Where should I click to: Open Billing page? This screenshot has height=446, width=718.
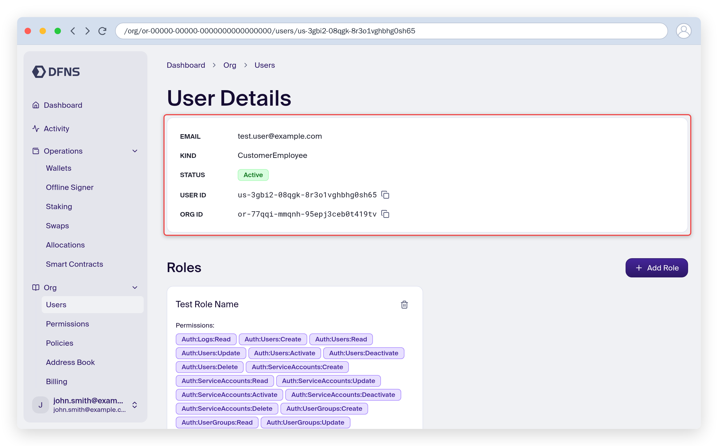(56, 381)
